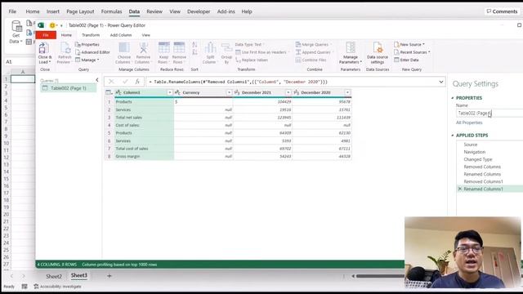Open the December 2021 filter dropdown
523x294 pixels.
(288, 92)
